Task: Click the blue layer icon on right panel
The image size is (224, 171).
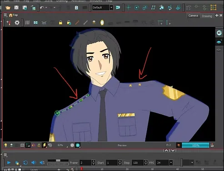Action: pos(219,42)
